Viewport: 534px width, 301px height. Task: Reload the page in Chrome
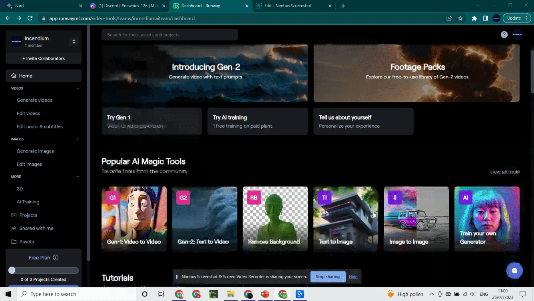click(x=30, y=18)
